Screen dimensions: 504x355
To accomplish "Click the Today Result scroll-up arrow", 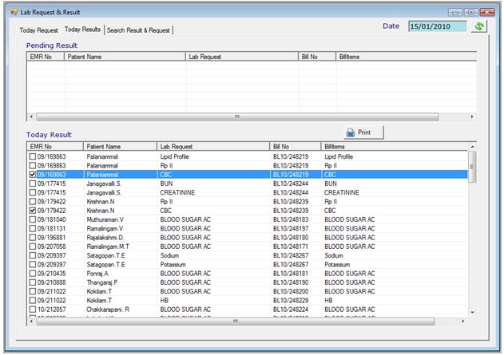I will (472, 147).
